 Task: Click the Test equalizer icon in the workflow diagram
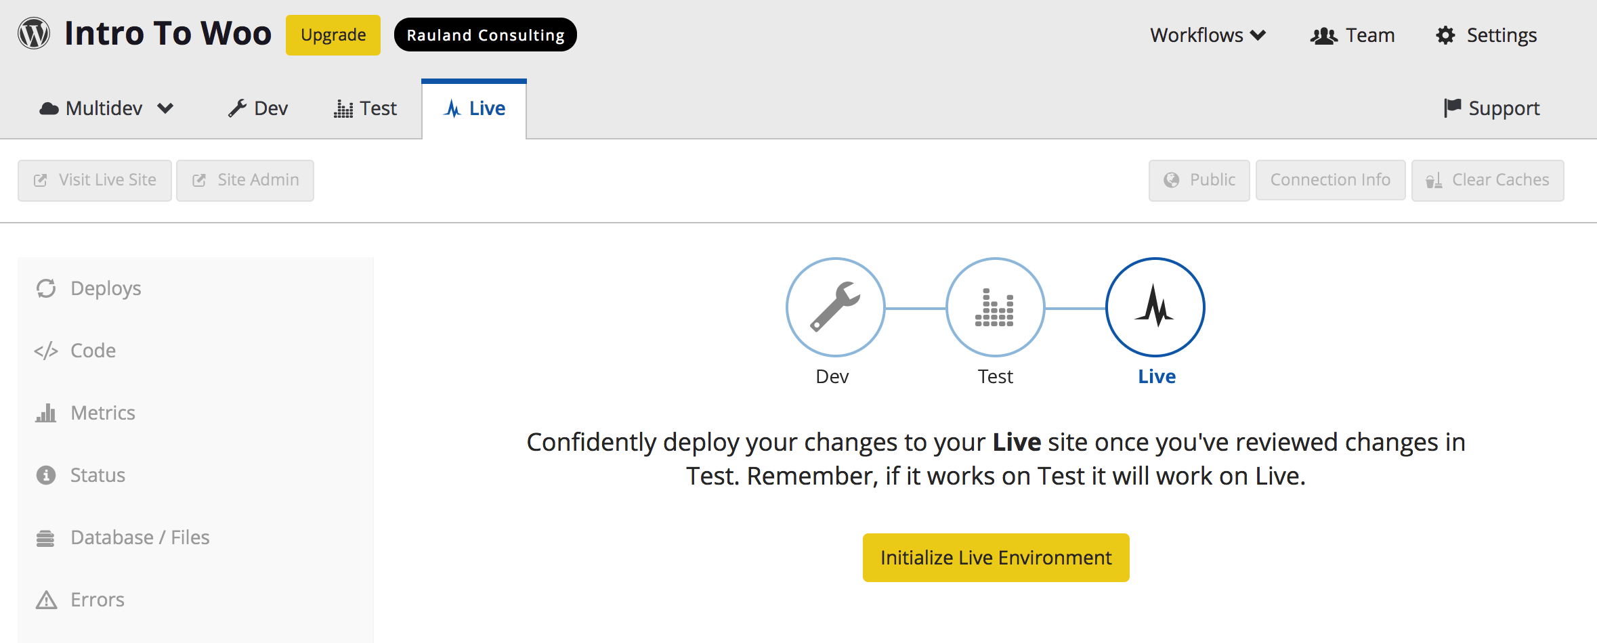click(994, 306)
